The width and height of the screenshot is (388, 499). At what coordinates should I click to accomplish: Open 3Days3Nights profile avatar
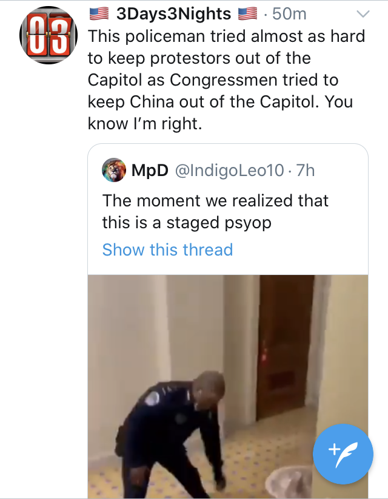(48, 35)
